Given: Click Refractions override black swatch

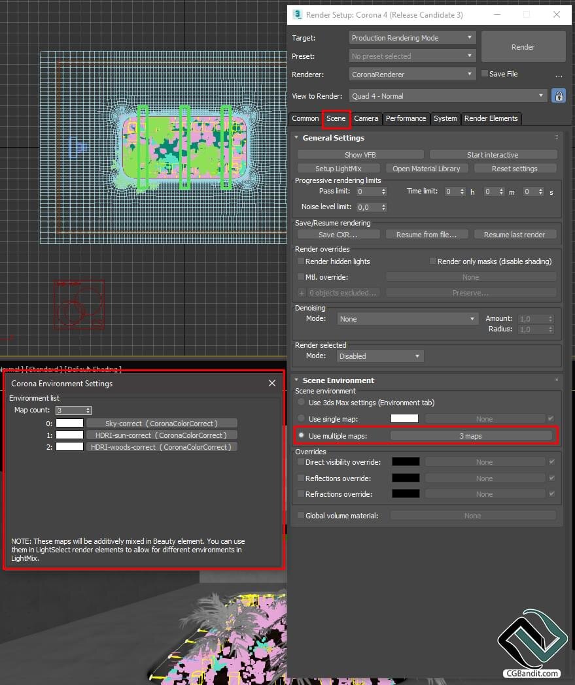Looking at the screenshot, I should tap(406, 493).
